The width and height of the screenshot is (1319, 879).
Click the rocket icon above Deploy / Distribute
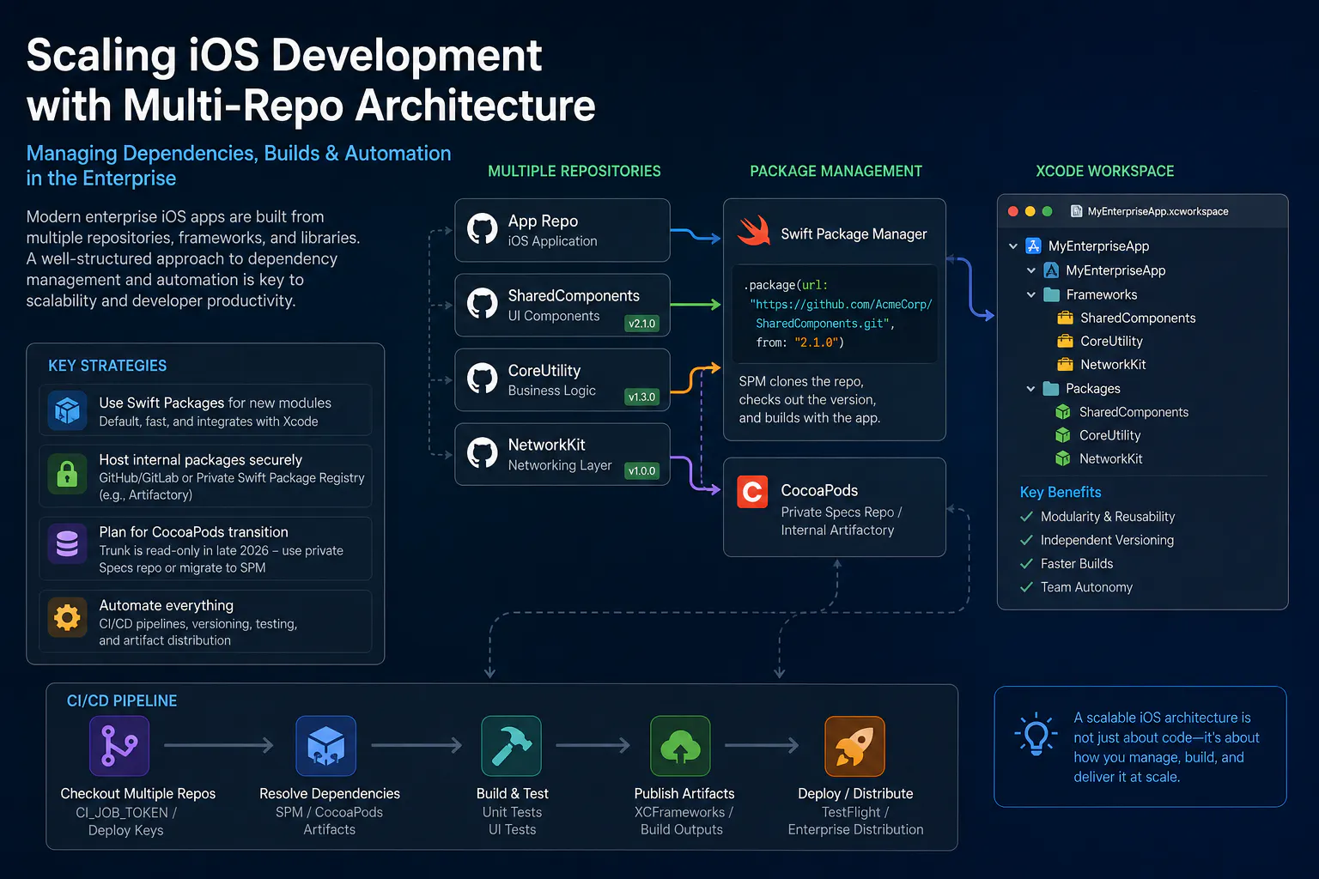coord(854,746)
